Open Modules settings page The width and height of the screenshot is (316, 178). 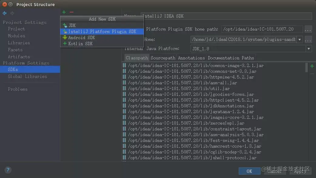point(16,36)
